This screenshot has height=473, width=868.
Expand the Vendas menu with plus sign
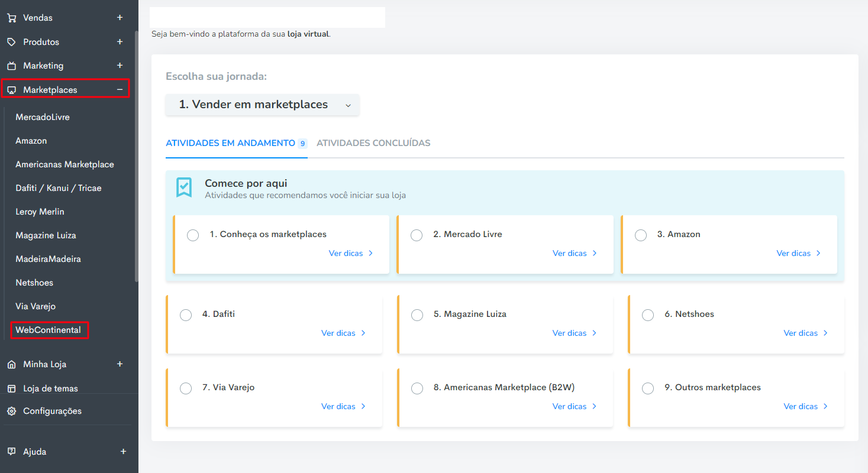(x=120, y=18)
